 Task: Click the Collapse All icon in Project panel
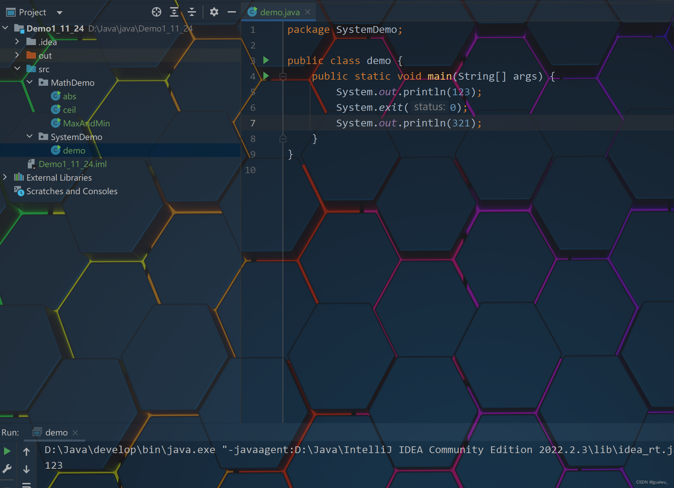pyautogui.click(x=192, y=12)
